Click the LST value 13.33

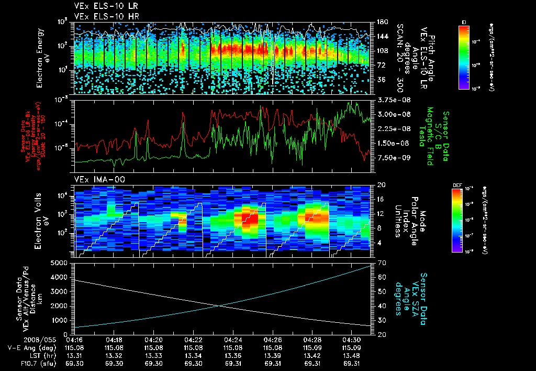click(x=153, y=356)
